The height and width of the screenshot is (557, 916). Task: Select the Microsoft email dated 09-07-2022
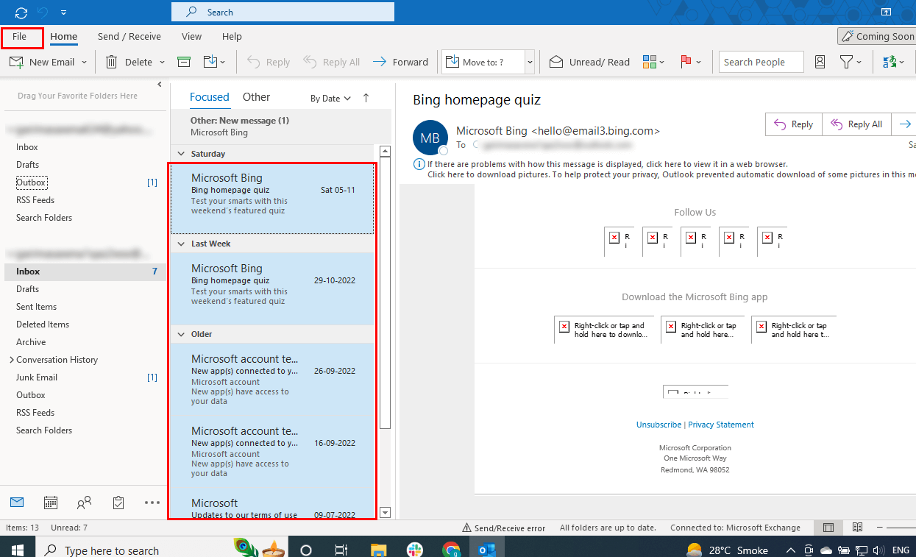[272, 505]
